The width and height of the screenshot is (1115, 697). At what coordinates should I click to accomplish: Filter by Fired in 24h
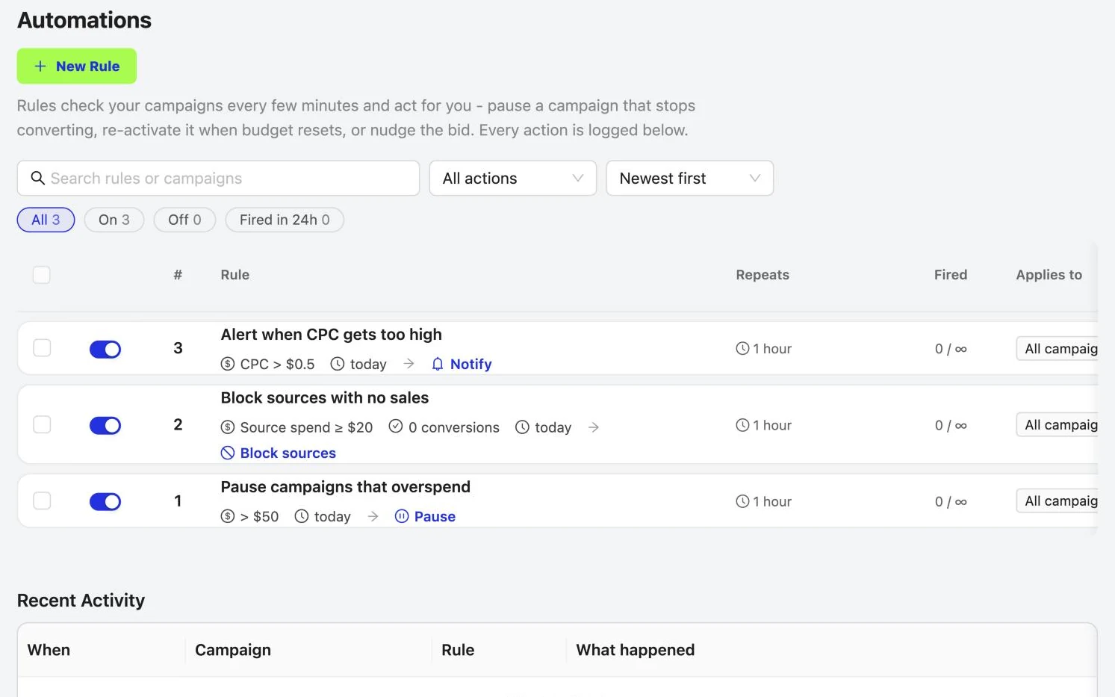point(285,220)
